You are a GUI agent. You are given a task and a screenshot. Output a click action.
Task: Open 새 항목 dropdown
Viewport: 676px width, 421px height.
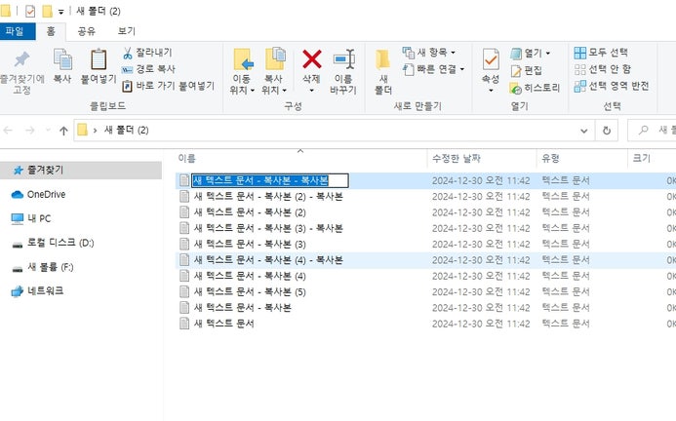[x=429, y=53]
